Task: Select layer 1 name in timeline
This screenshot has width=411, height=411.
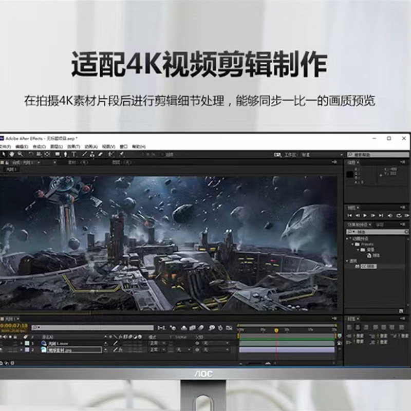Action: [59, 343]
